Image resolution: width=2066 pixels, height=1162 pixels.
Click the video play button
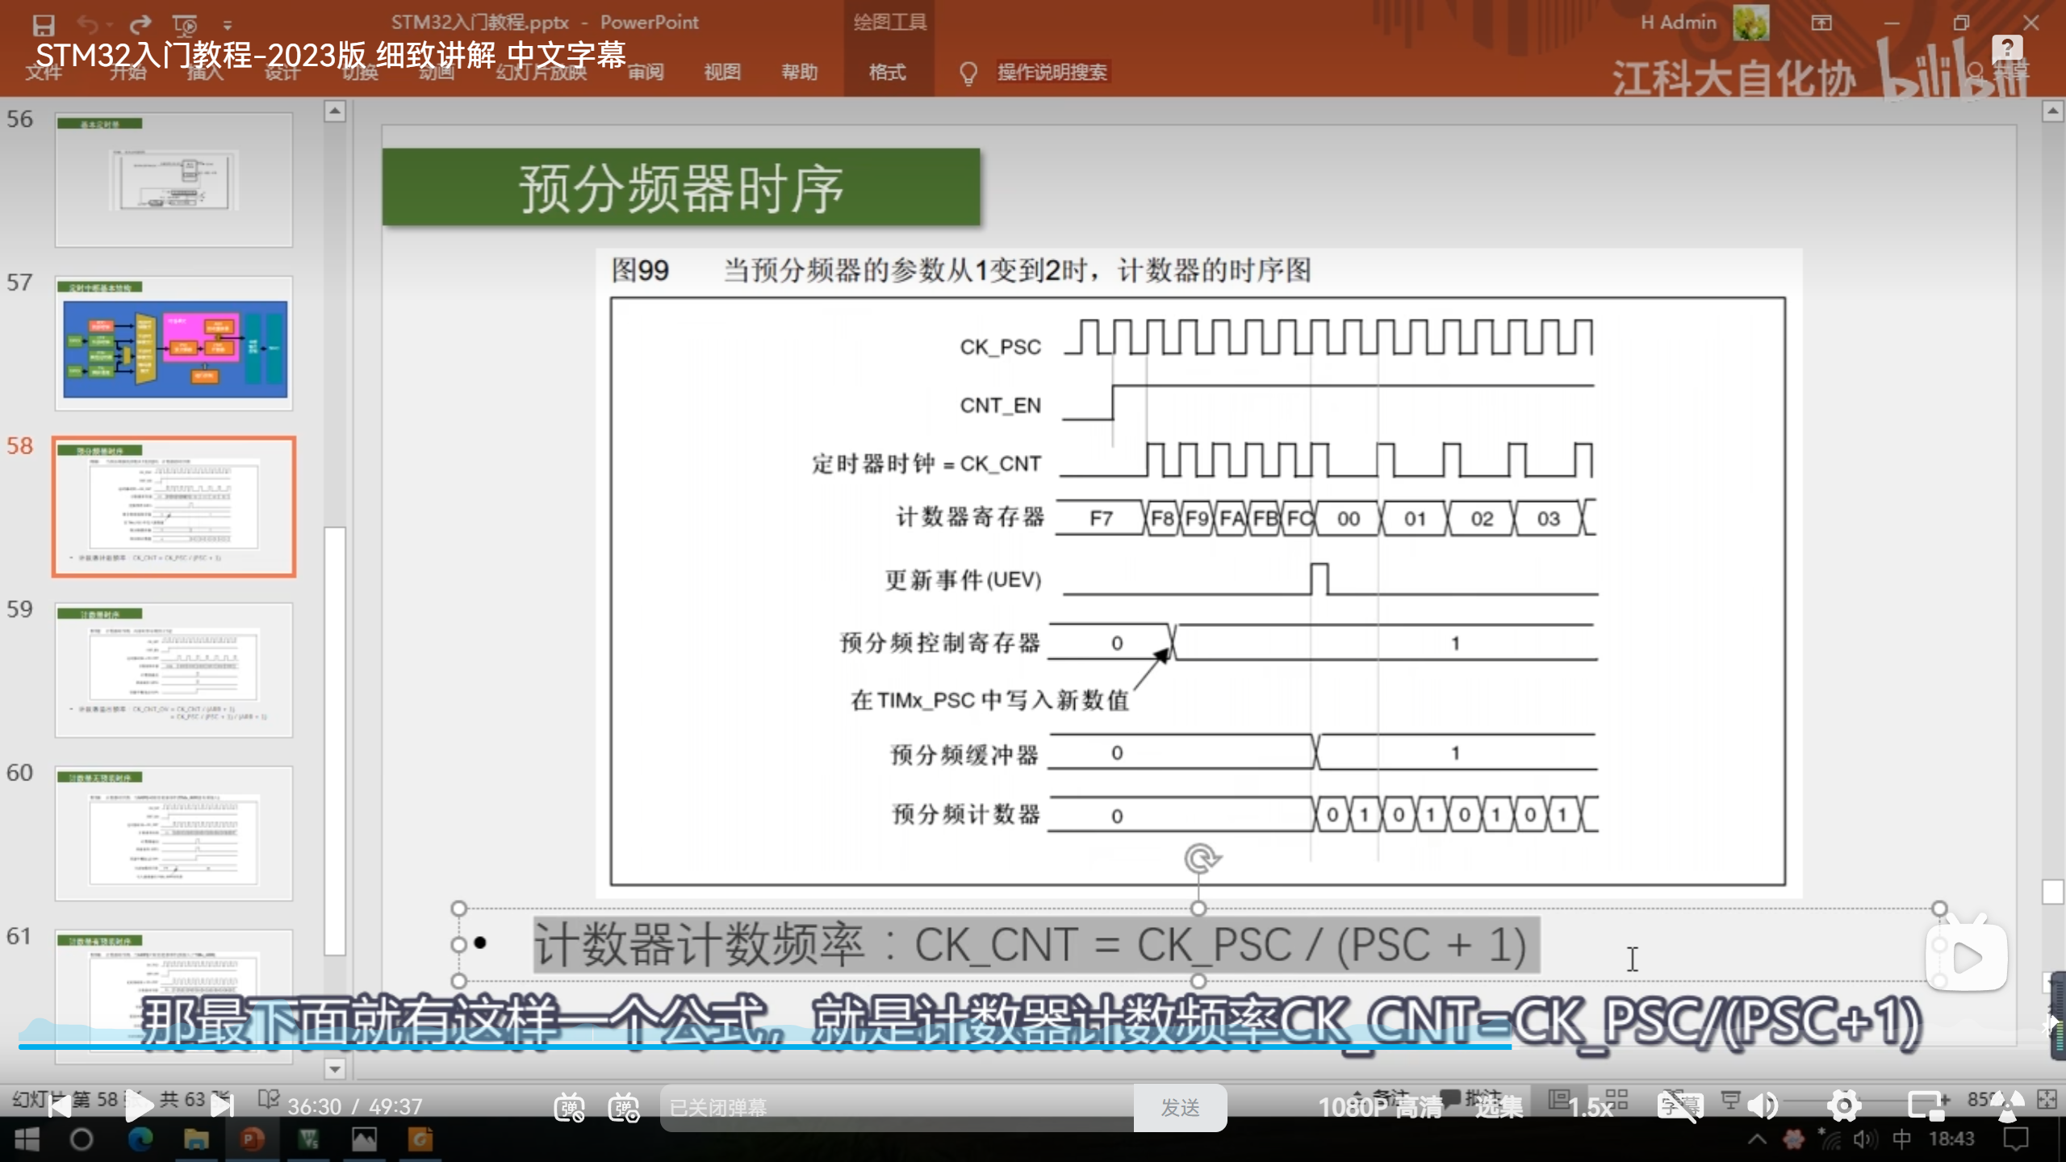139,1106
